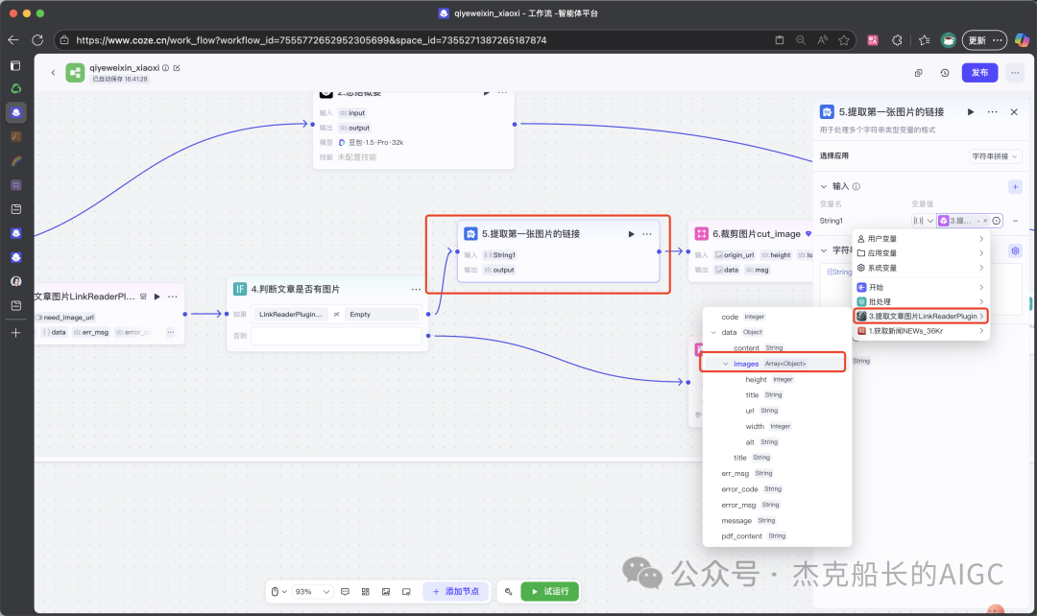The height and width of the screenshot is (616, 1037).
Task: Open version history clock icon
Action: [x=945, y=73]
